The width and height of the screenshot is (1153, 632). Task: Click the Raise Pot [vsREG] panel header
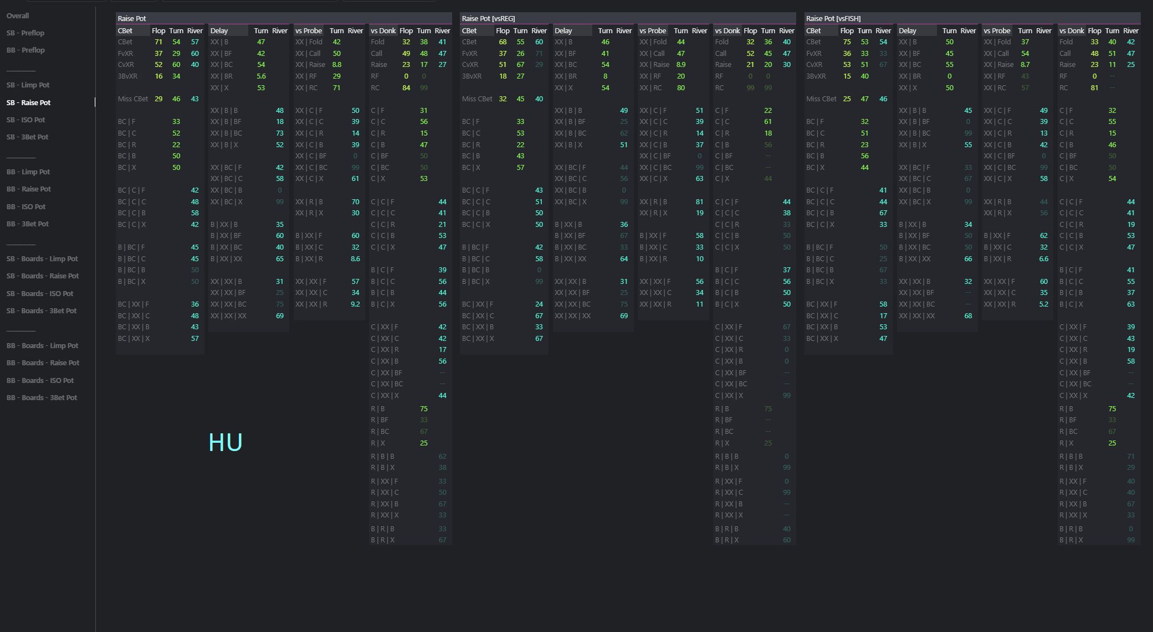click(488, 18)
